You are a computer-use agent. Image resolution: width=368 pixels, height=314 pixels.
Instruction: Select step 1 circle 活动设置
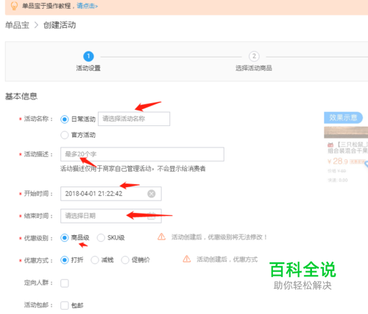[x=88, y=56]
